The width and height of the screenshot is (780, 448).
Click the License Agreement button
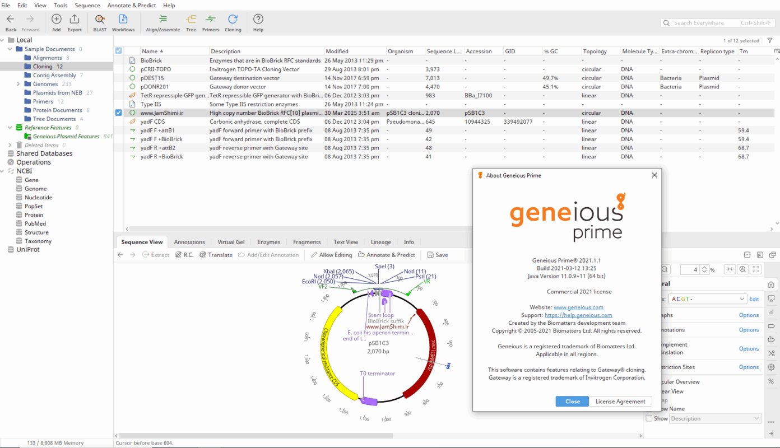[620, 402]
